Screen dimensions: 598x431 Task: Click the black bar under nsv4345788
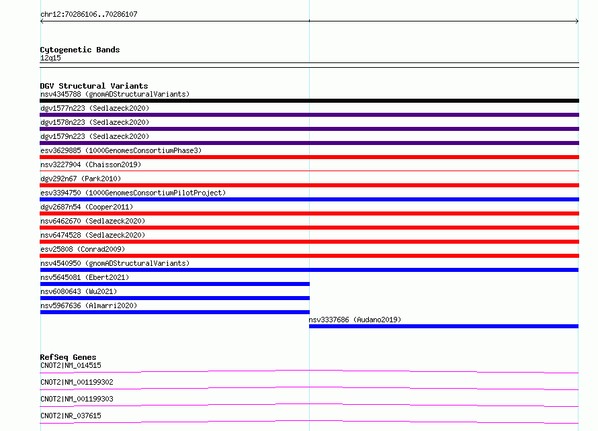[x=309, y=101]
